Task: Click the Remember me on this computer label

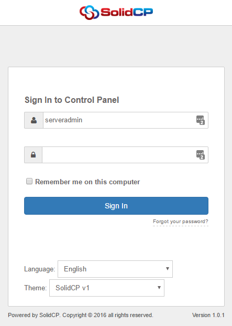Action: point(87,182)
